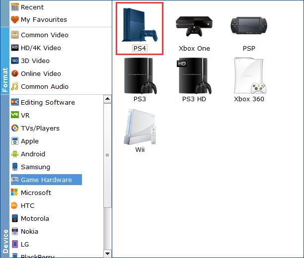This screenshot has width=304, height=258.
Task: Click the Game Hardware controller icon
Action: 15,180
